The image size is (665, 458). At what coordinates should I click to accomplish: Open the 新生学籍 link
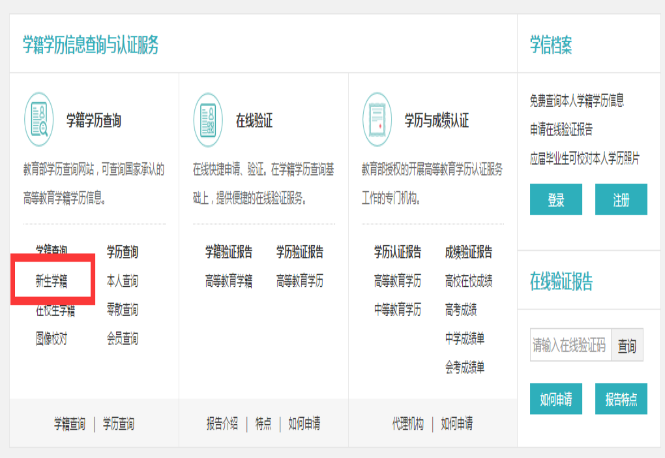(51, 281)
